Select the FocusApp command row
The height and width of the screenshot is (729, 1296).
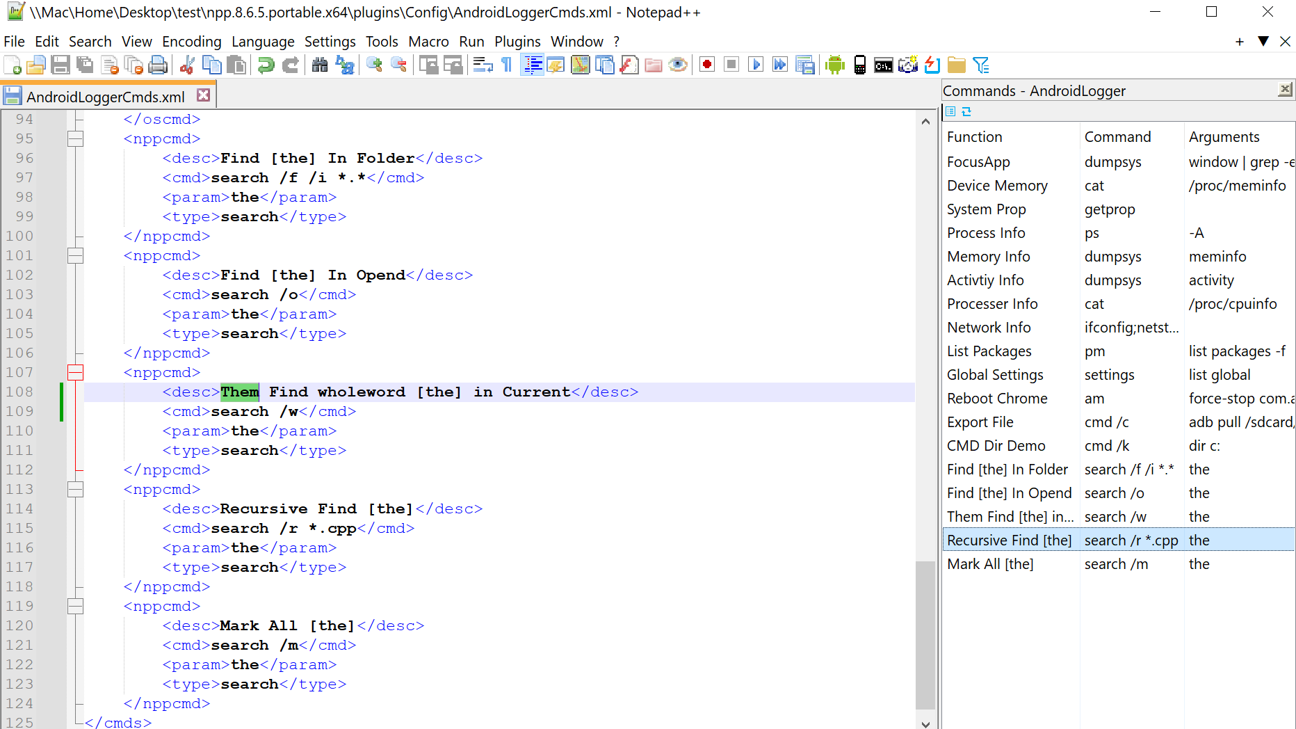pyautogui.click(x=1119, y=162)
